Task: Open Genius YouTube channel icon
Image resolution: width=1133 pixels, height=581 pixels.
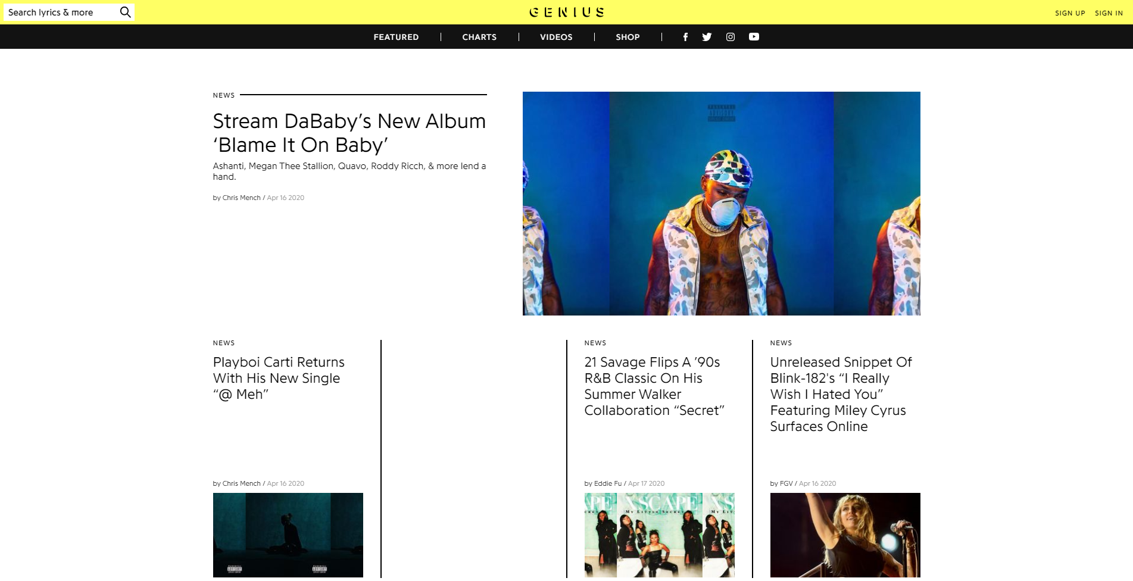Action: tap(754, 37)
